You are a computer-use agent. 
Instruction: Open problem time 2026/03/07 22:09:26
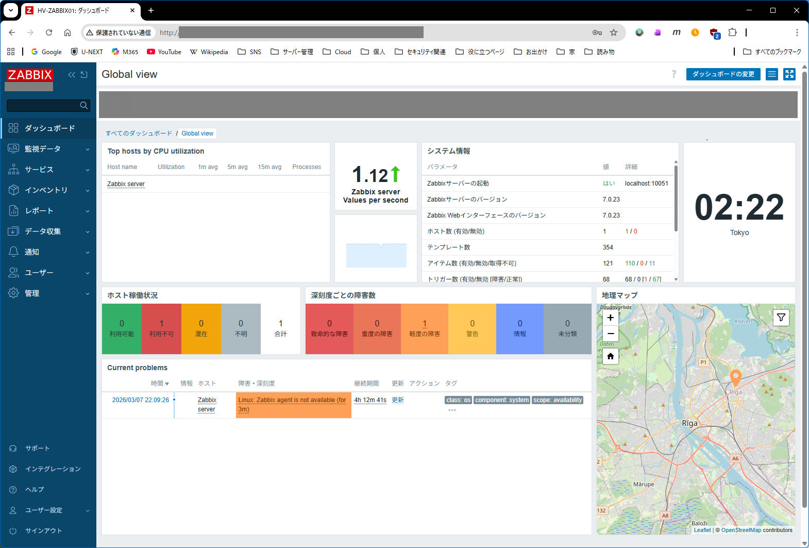pyautogui.click(x=141, y=400)
